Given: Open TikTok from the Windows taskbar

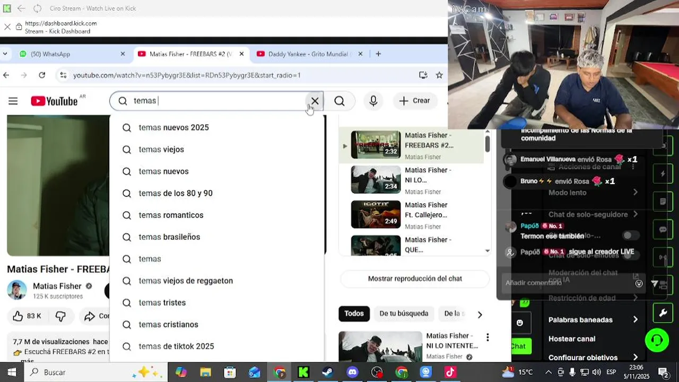Looking at the screenshot, I should [x=451, y=372].
